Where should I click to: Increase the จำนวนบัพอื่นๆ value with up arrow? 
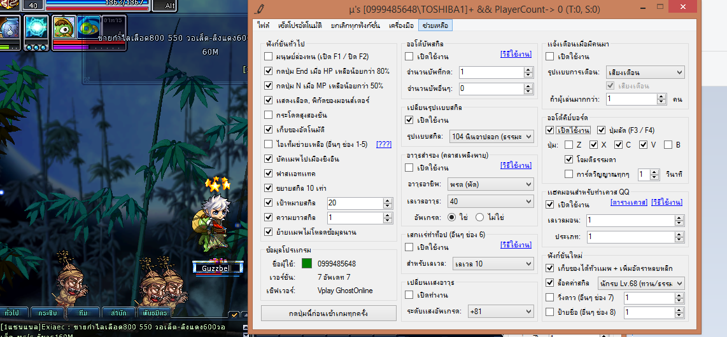point(528,86)
